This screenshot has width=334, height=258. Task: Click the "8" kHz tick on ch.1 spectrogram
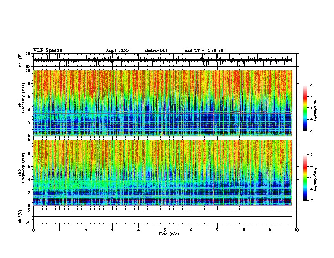point(29,83)
